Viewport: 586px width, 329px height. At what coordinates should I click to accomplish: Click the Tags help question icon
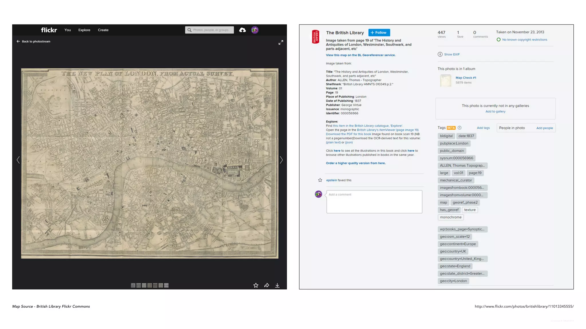[459, 128]
